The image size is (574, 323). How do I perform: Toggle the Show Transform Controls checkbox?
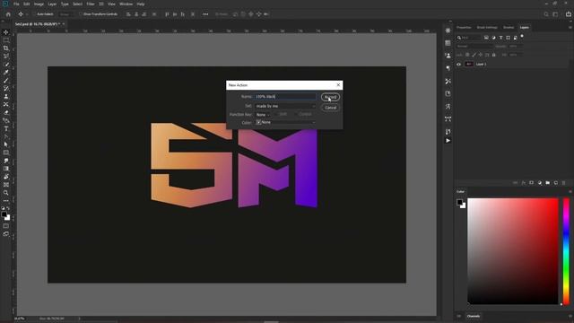81,14
